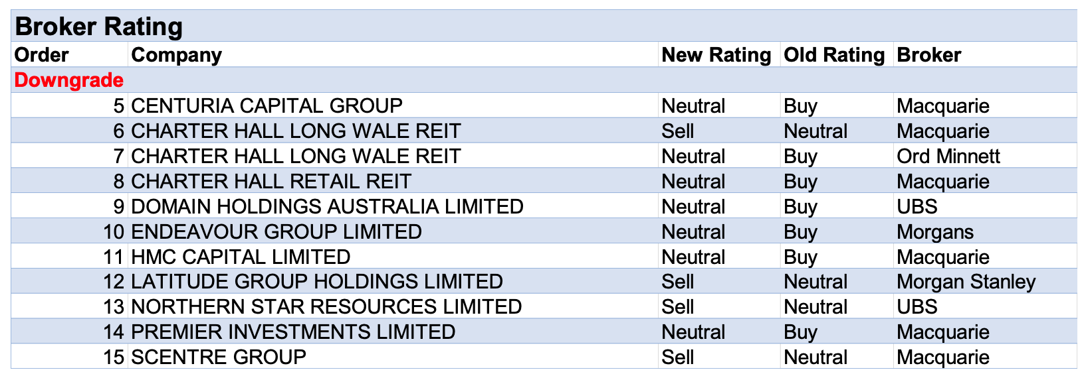Click the Ord Minnett broker cell
The width and height of the screenshot is (1086, 378).
(x=948, y=156)
